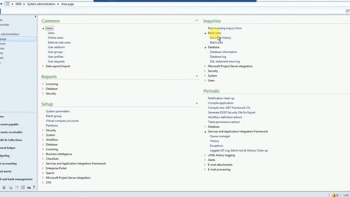Select E-mail processing under Periodic
The width and height of the screenshot is (350, 197).
tap(219, 170)
